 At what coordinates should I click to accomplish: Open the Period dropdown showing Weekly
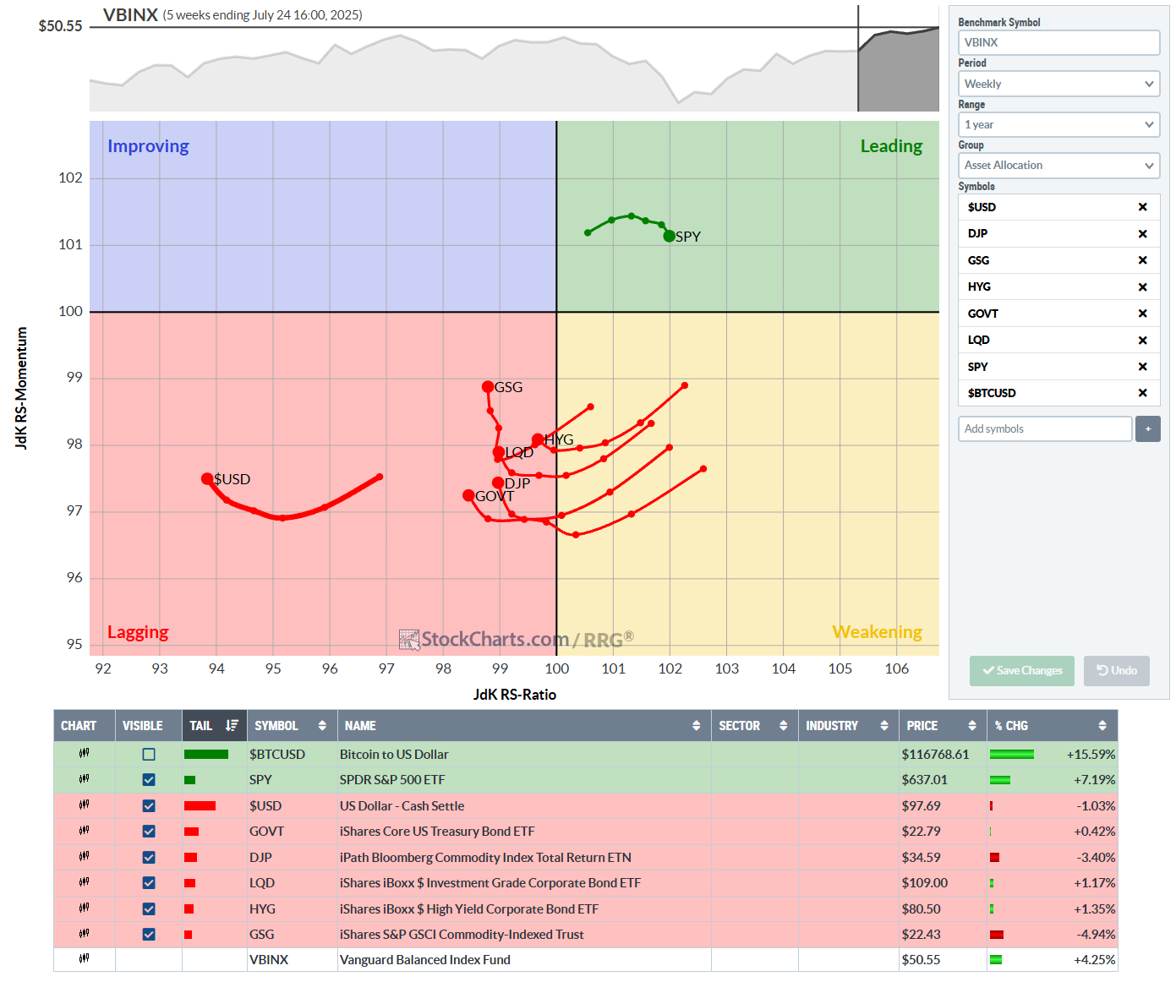pyautogui.click(x=1058, y=84)
